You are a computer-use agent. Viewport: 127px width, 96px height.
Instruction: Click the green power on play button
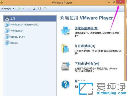(19, 9)
